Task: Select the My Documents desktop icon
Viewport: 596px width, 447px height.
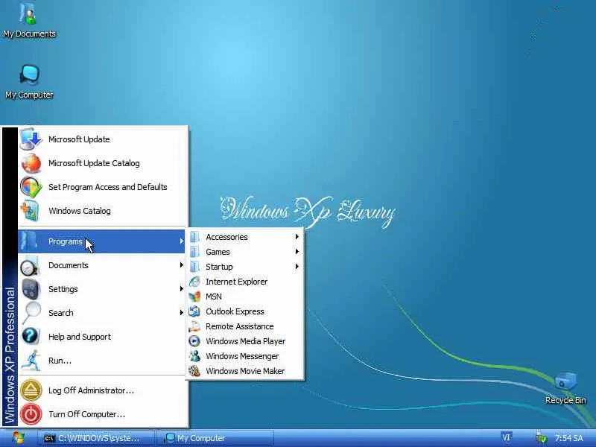Action: [29, 15]
